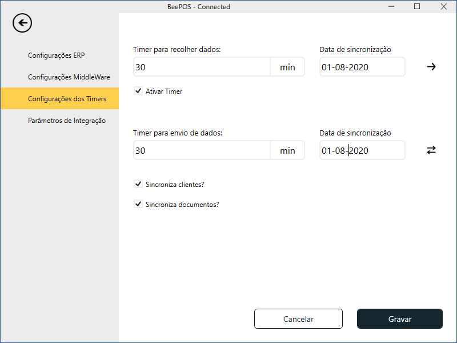This screenshot has height=343, width=457.
Task: Click the right arrow next to first sync date
Action: pyautogui.click(x=431, y=67)
